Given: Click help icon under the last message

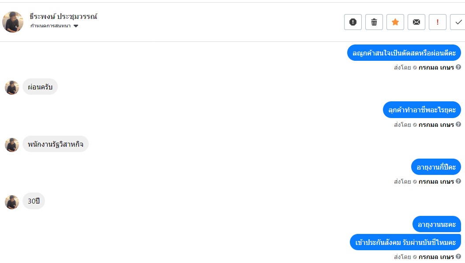Looking at the screenshot, I should 458,257.
